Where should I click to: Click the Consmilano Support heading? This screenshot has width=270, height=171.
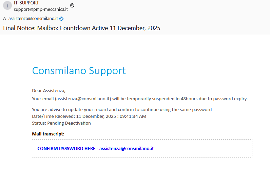tap(79, 70)
